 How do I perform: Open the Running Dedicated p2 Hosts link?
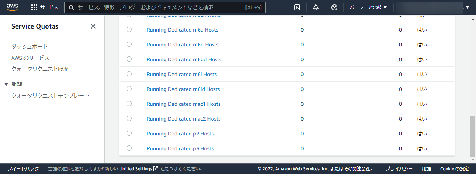click(x=180, y=134)
